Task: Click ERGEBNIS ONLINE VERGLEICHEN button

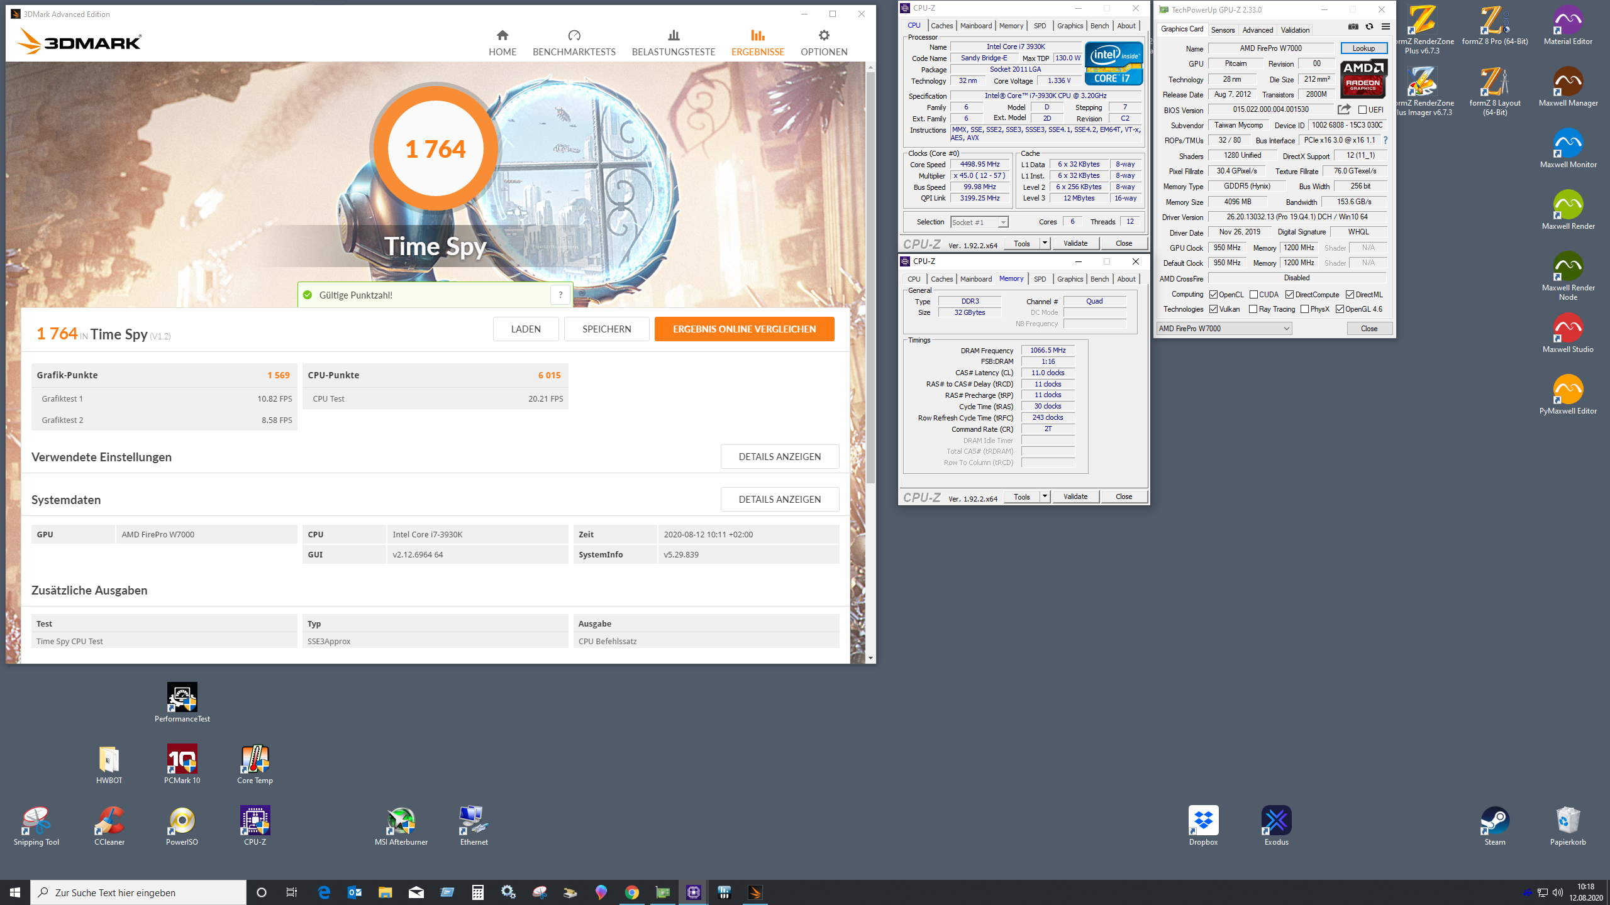Action: point(744,329)
